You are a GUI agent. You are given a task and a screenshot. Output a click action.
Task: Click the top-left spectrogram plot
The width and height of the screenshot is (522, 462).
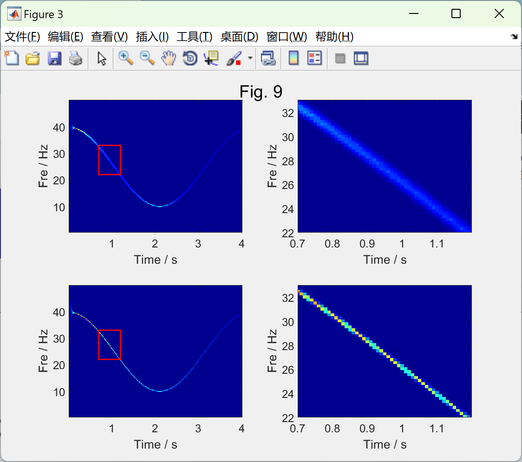(x=156, y=166)
